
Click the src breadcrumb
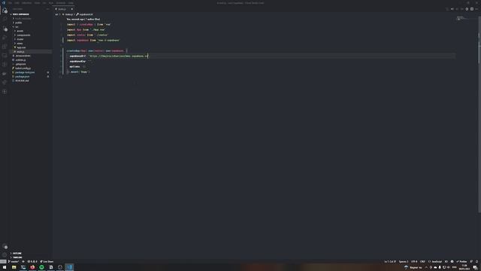coord(56,14)
